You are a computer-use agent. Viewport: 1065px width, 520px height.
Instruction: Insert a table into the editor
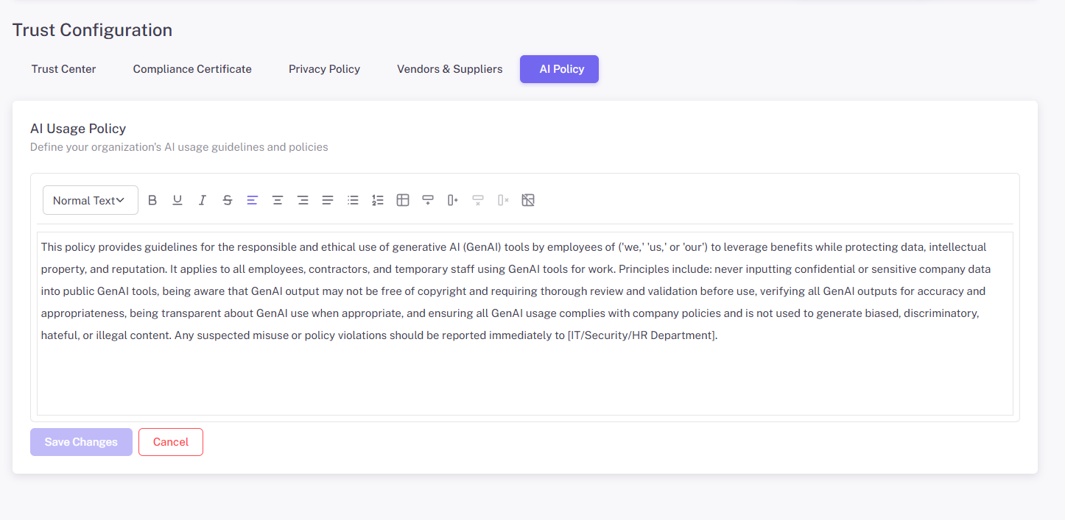(403, 200)
